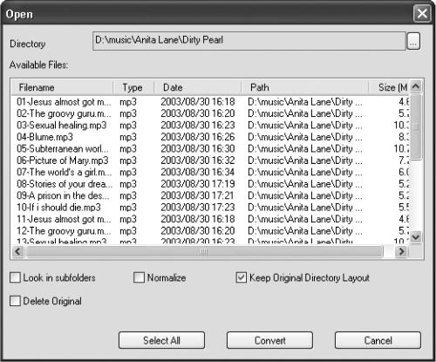Click the horizontal scrollbar thumb
This screenshot has height=362, width=436.
point(204,251)
